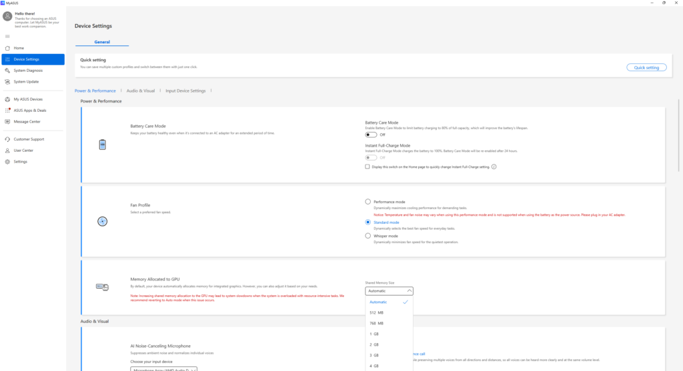Viewport: 683px width, 371px height.
Task: Collapse sidebar with hamburger menu icon
Action: pyautogui.click(x=7, y=37)
